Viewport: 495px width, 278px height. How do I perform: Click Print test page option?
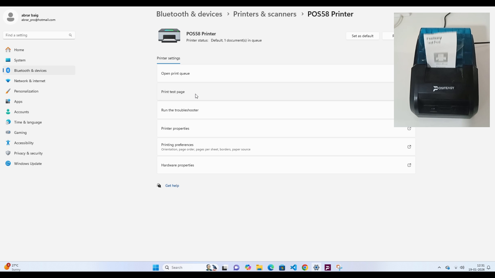point(173,92)
